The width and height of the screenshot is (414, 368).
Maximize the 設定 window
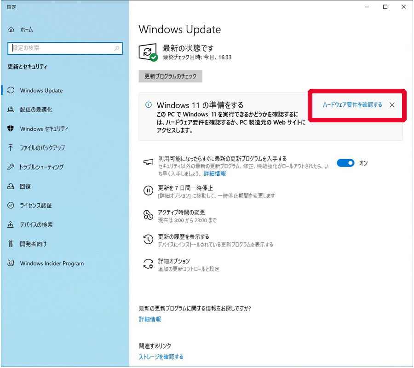pyautogui.click(x=385, y=7)
